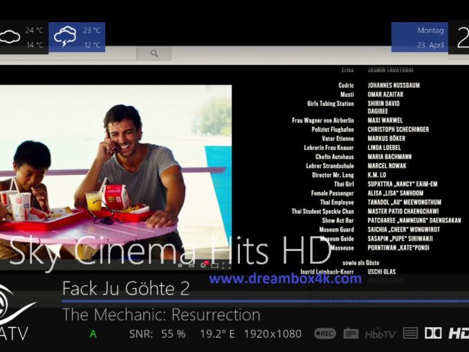The width and height of the screenshot is (469, 352).
Task: Click credit name K.M. LO
Action: (x=377, y=175)
